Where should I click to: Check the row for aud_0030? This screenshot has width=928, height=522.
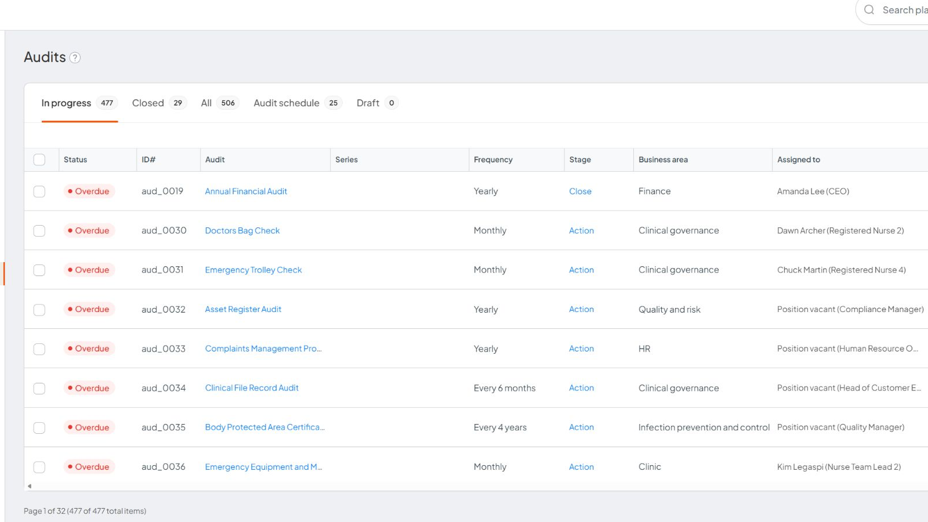tap(39, 231)
